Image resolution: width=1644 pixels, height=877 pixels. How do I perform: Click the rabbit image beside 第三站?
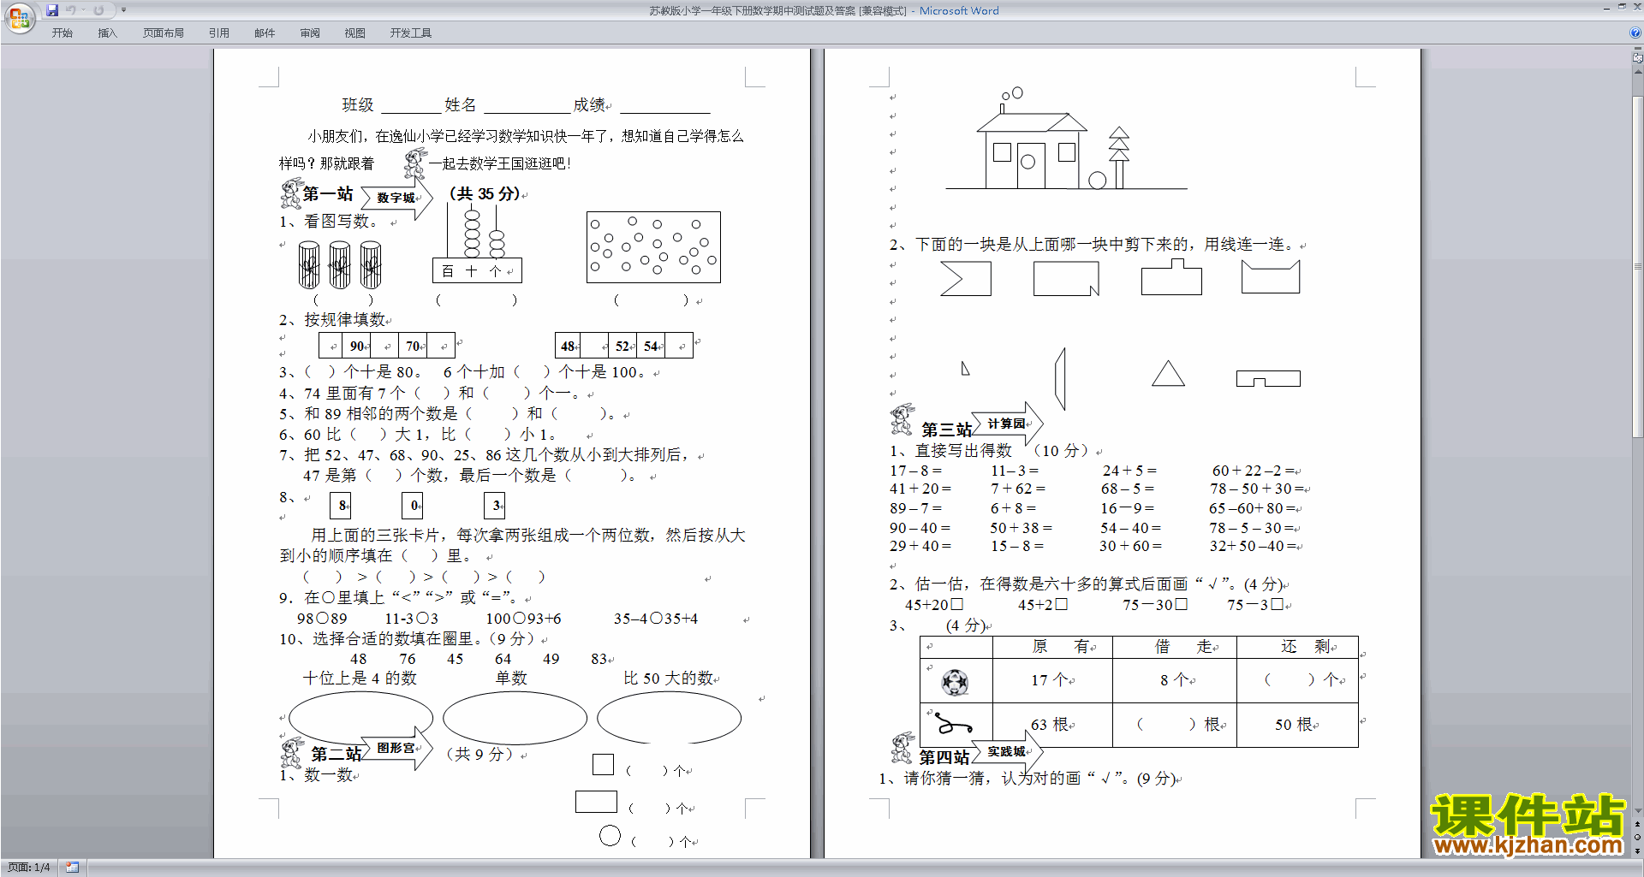[x=902, y=419]
